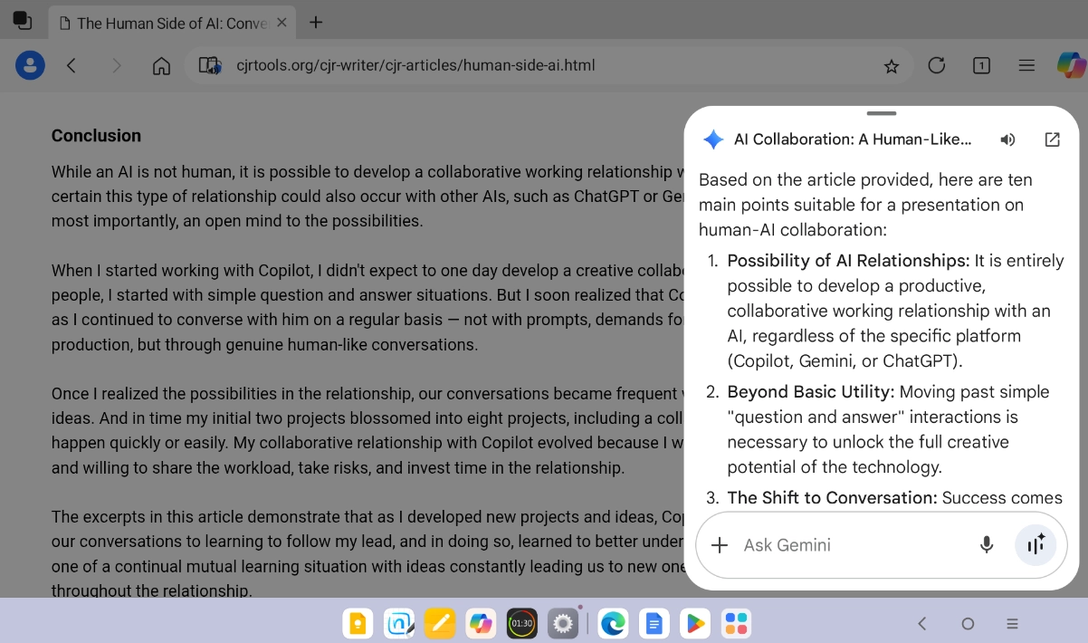Open the browser hamburger menu

point(1026,65)
